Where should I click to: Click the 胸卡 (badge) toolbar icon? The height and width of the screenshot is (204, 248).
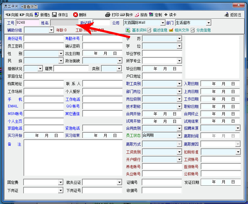[122, 15]
